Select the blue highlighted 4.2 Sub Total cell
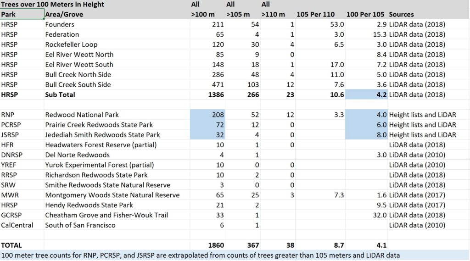This screenshot has height=261, width=470. click(x=366, y=95)
